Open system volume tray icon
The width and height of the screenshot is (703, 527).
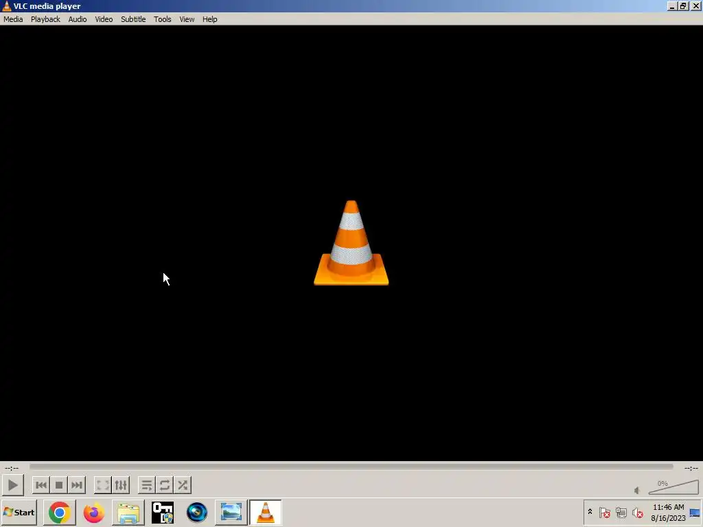coord(637,512)
